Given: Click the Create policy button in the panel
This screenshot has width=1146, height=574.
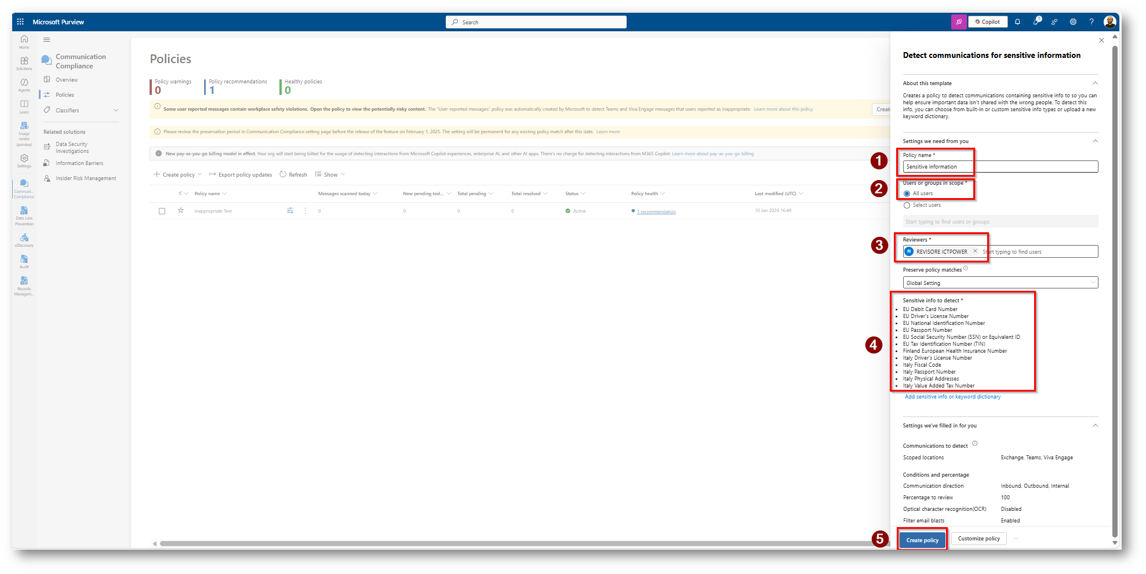Looking at the screenshot, I should [922, 540].
